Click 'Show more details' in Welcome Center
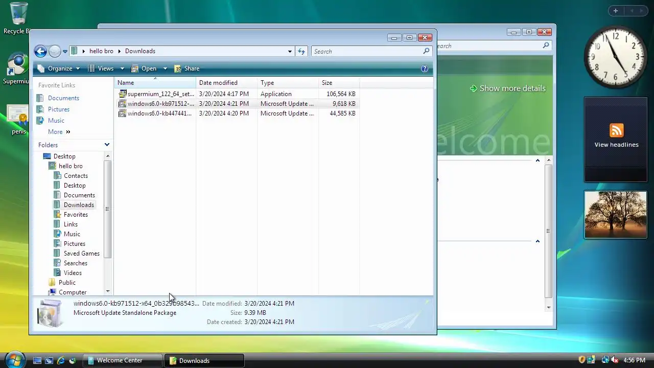The height and width of the screenshot is (368, 654). click(507, 88)
